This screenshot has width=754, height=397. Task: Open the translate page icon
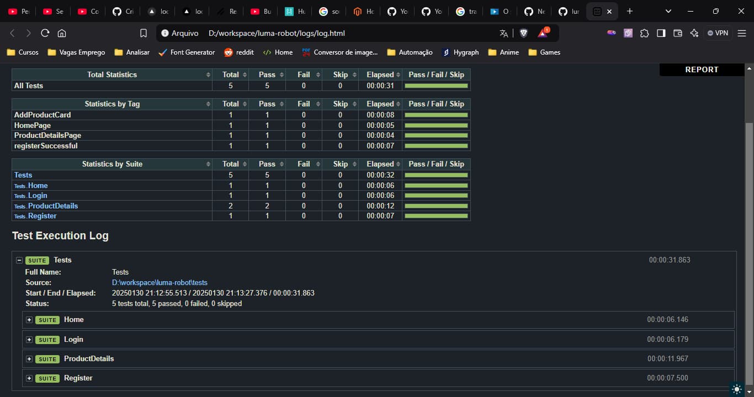(x=503, y=33)
